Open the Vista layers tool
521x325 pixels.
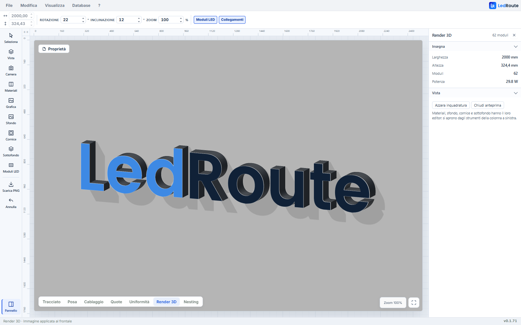[11, 54]
